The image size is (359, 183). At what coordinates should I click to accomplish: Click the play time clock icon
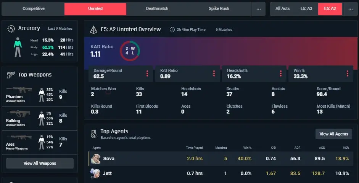click(172, 30)
